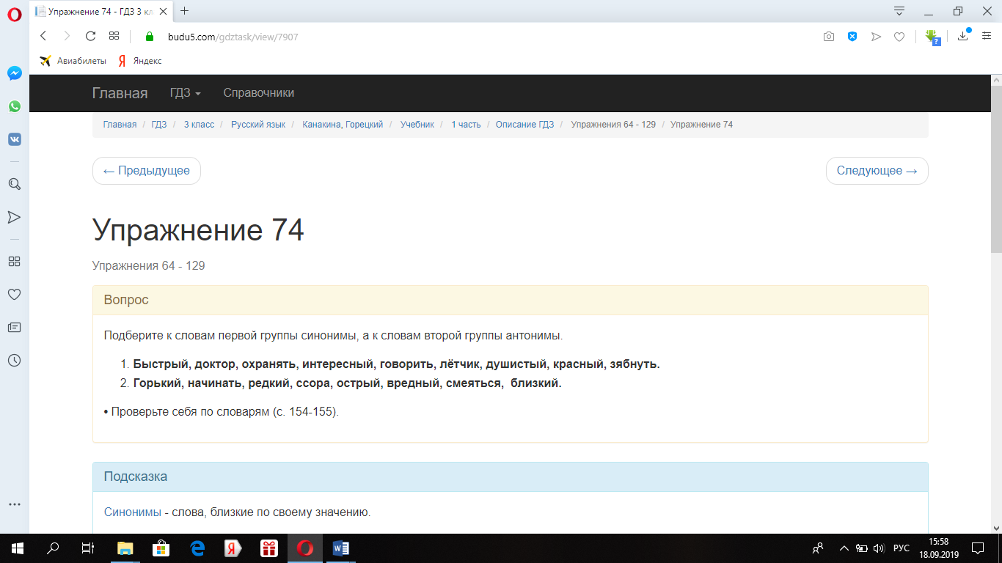1002x563 pixels.
Task: Open Speed Dial from the sidebar
Action: 14,261
